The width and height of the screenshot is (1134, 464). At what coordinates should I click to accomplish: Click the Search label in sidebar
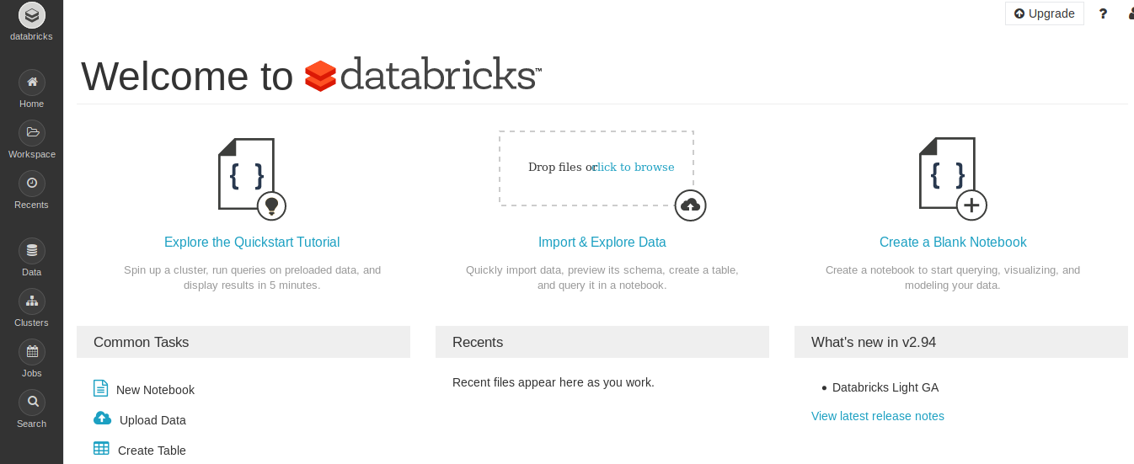click(x=32, y=424)
